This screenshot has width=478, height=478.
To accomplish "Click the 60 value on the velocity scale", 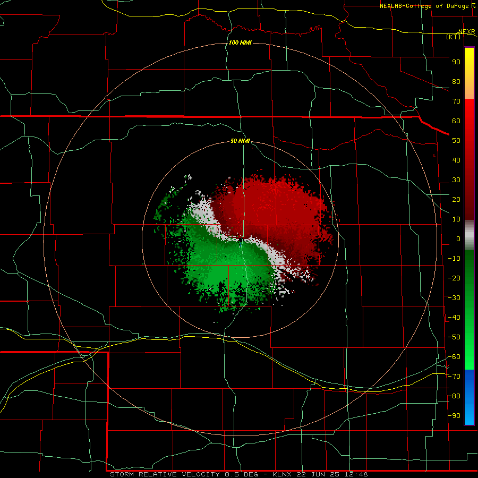I will [x=456, y=121].
